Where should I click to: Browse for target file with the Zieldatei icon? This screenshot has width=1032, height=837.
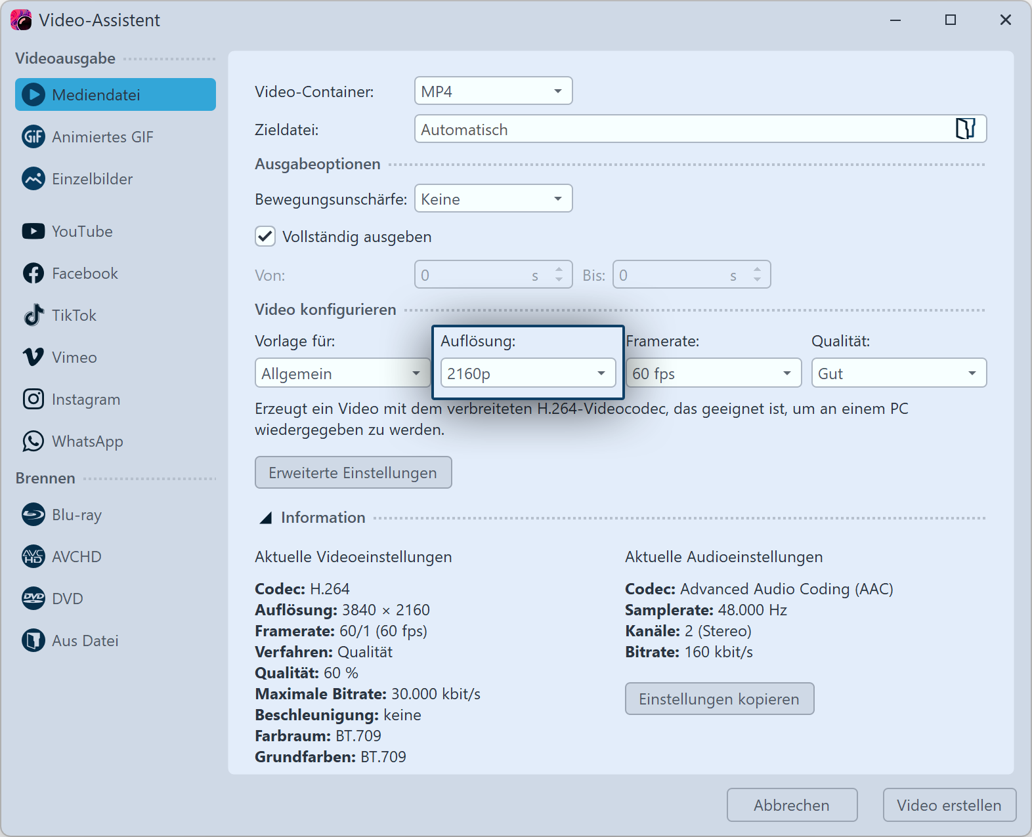point(965,129)
